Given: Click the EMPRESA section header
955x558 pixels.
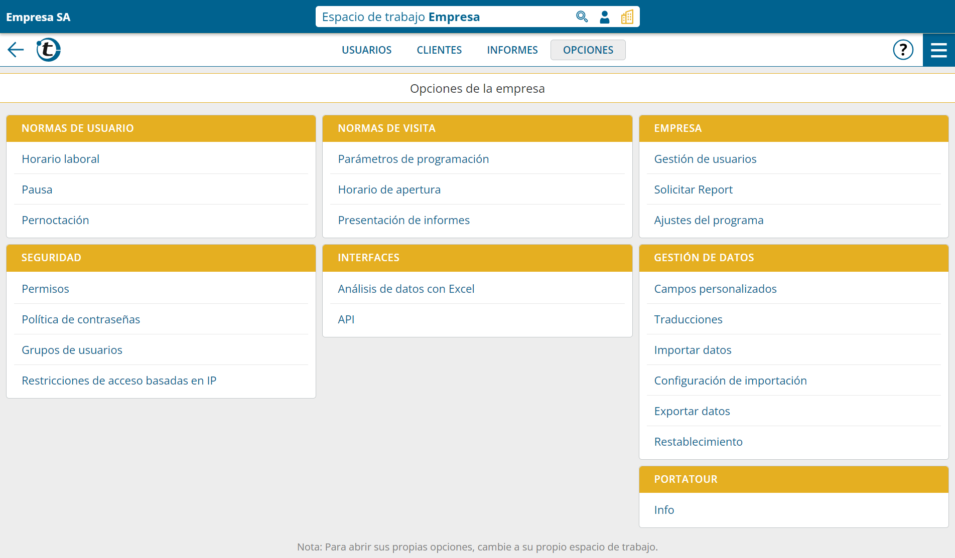Looking at the screenshot, I should [x=793, y=128].
